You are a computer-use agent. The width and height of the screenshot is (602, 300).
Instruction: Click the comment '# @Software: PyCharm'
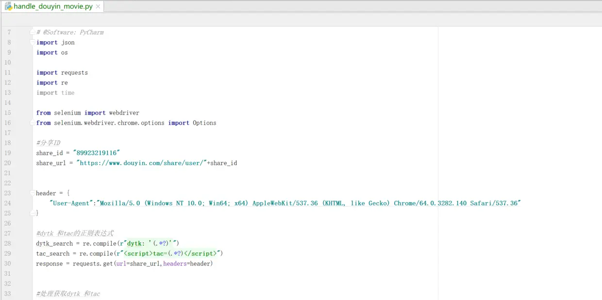coord(70,33)
